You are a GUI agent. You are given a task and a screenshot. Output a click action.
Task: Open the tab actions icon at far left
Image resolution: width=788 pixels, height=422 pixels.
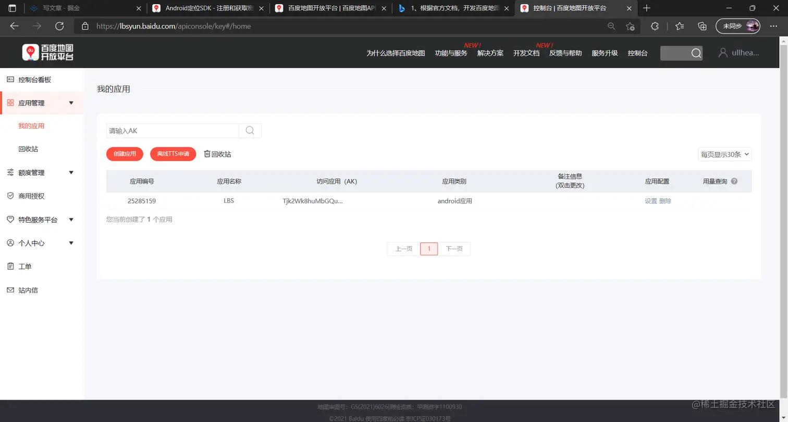point(13,8)
